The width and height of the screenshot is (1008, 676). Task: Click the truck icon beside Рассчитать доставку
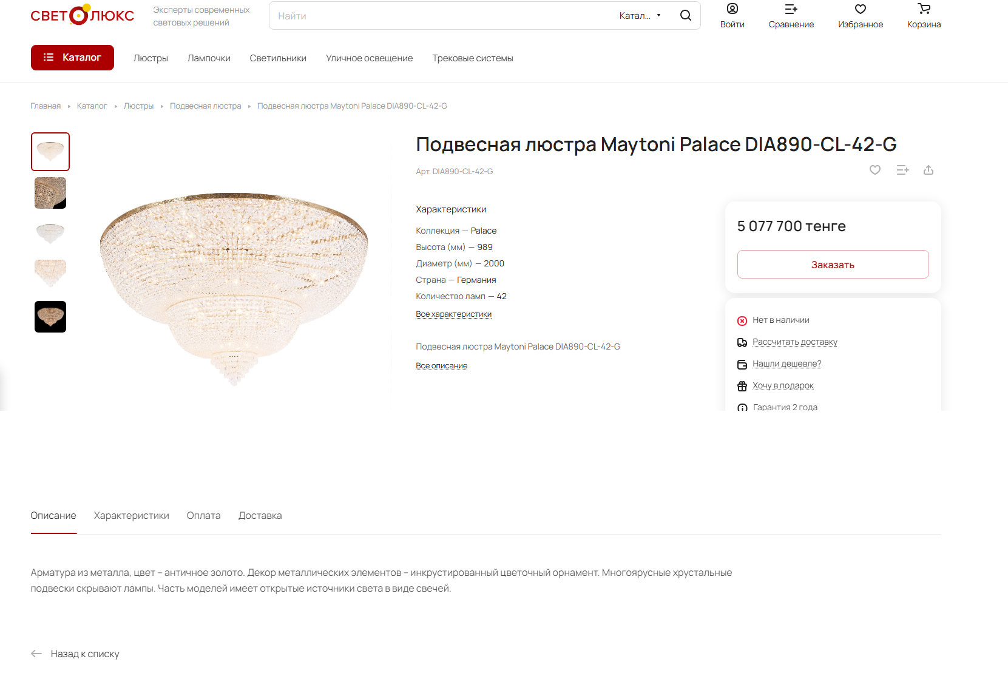[x=742, y=342]
